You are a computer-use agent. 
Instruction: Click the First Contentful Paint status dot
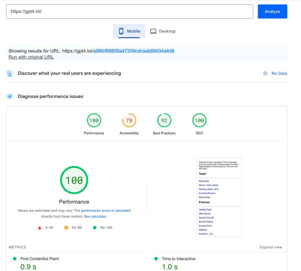[x=14, y=259]
